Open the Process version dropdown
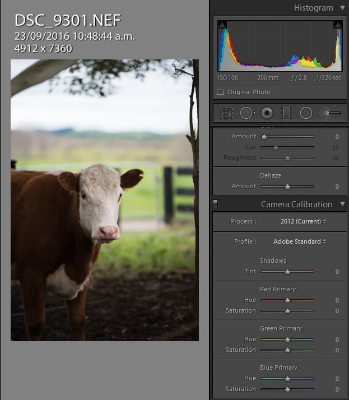Viewport: 349px width, 400px height. 303,221
